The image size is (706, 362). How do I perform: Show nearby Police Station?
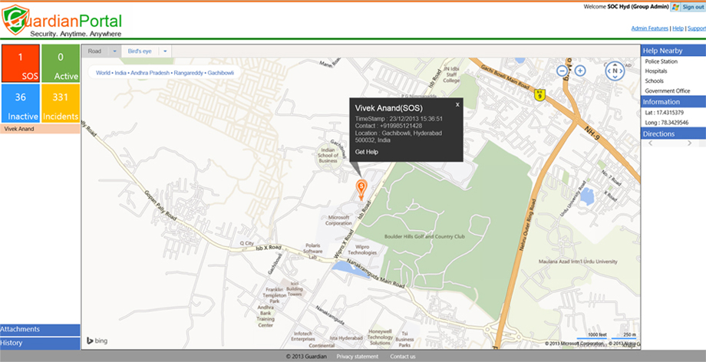click(661, 61)
